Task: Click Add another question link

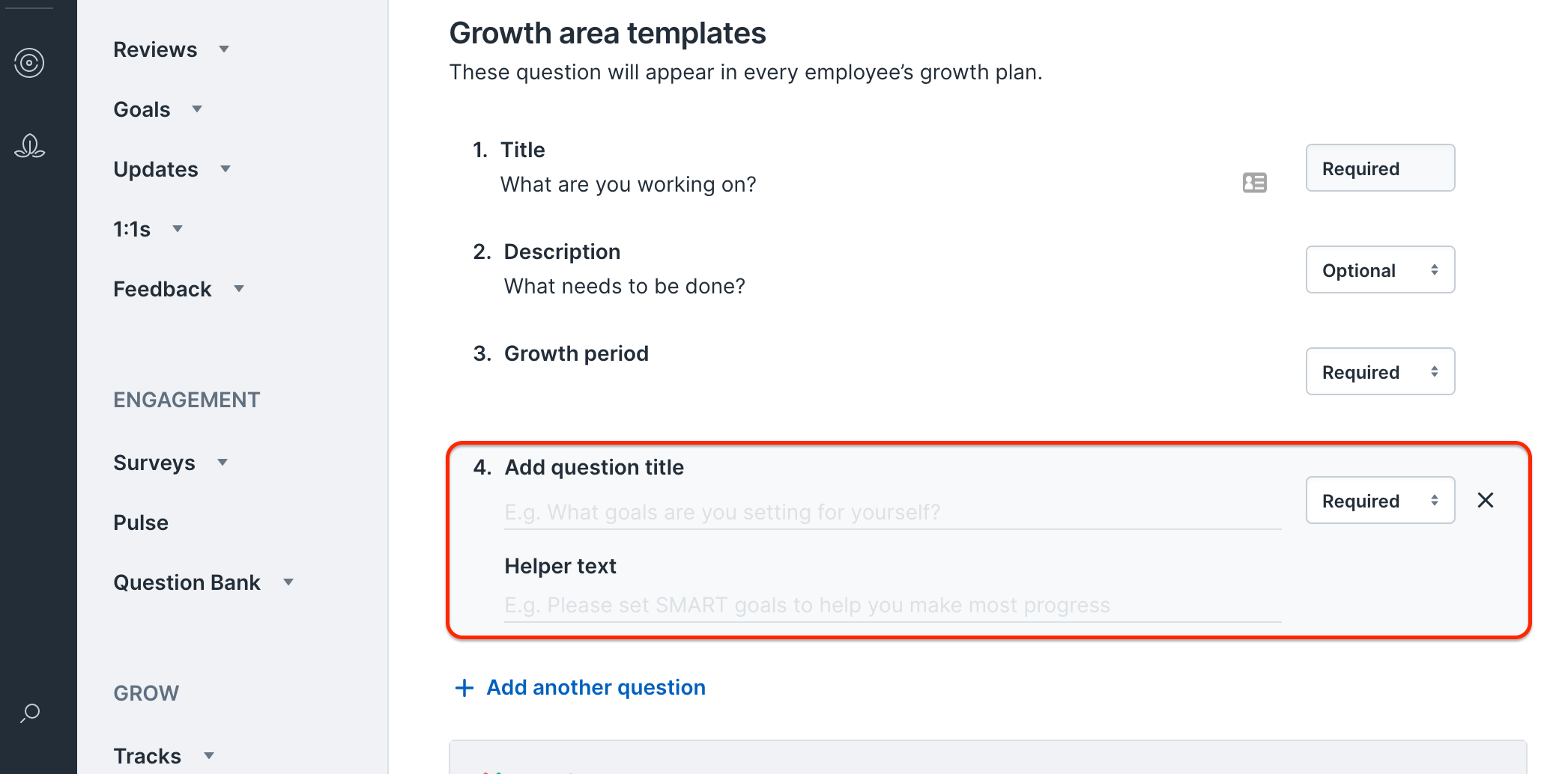Action: pos(596,688)
